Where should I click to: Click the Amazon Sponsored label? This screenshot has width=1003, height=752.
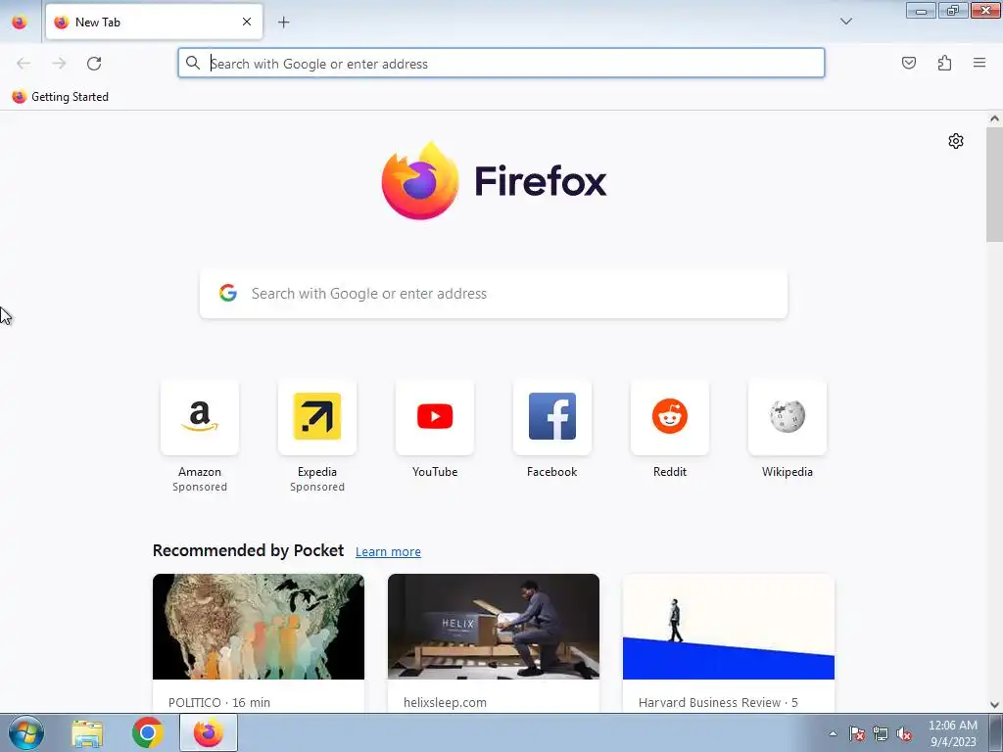(x=200, y=487)
